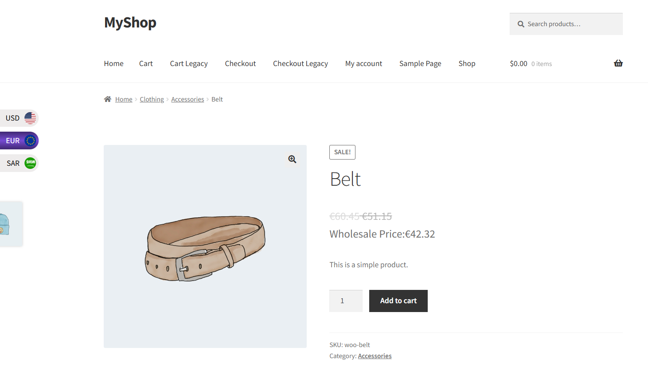The image size is (648, 371).
Task: Click the search magnifier icon
Action: tap(521, 24)
